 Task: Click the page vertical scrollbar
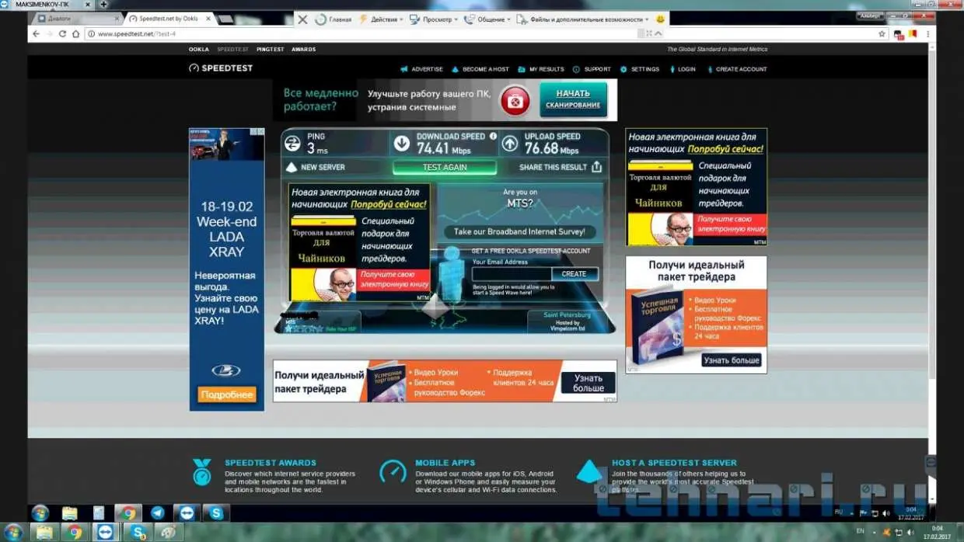point(932,272)
